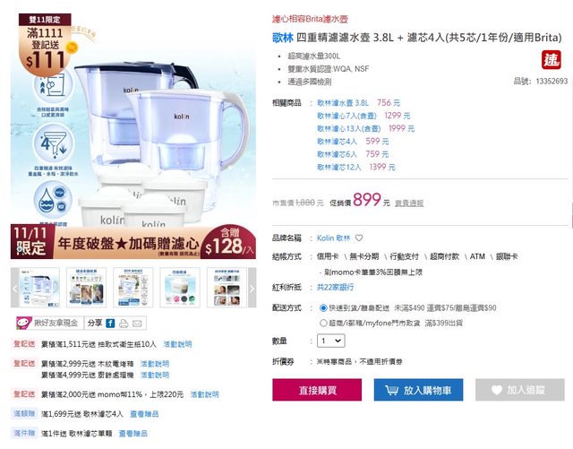Open 共22家銀行 link
The width and height of the screenshot is (573, 449).
pos(335,288)
